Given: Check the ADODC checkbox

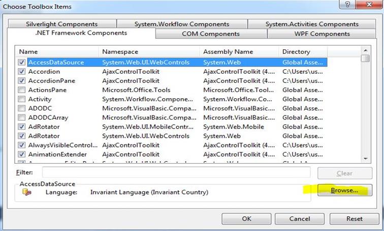Looking at the screenshot, I should pos(21,108).
